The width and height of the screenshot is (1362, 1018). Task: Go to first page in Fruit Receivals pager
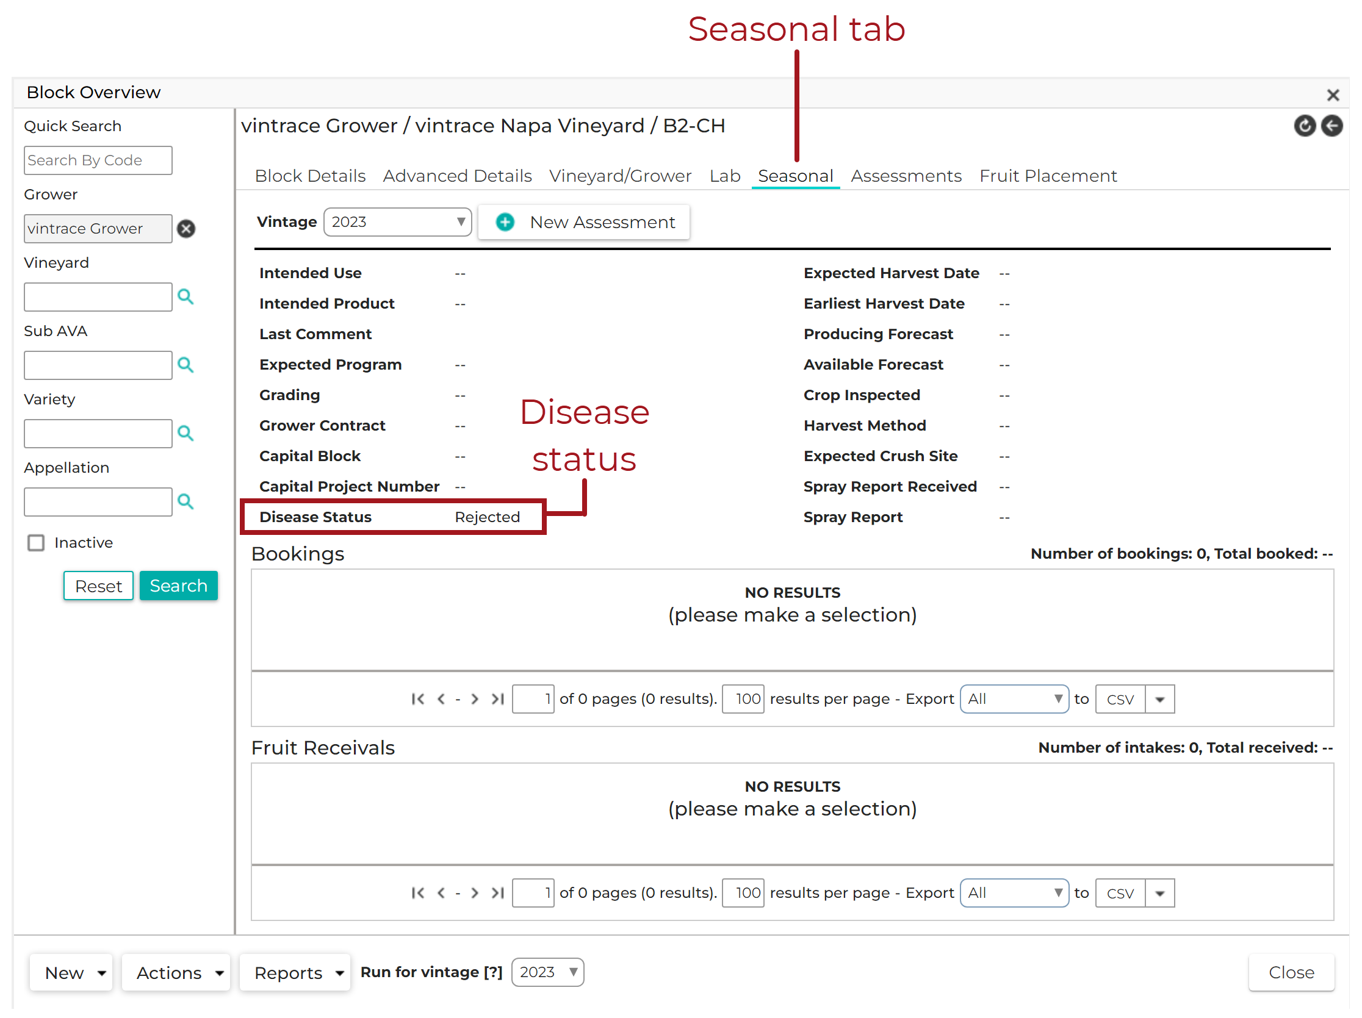coord(418,893)
